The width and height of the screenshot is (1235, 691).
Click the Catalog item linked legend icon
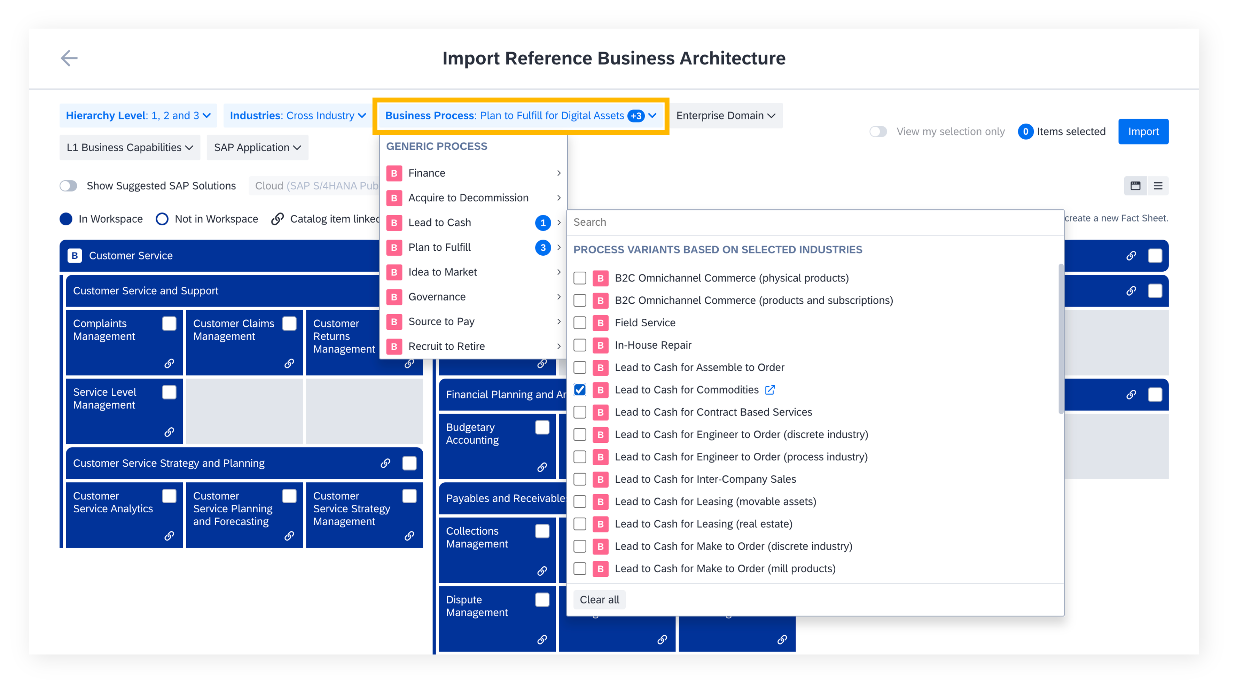[277, 219]
